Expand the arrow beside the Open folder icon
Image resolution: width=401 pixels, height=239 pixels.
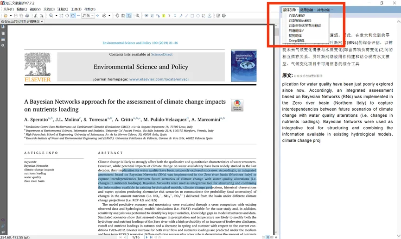11,16
